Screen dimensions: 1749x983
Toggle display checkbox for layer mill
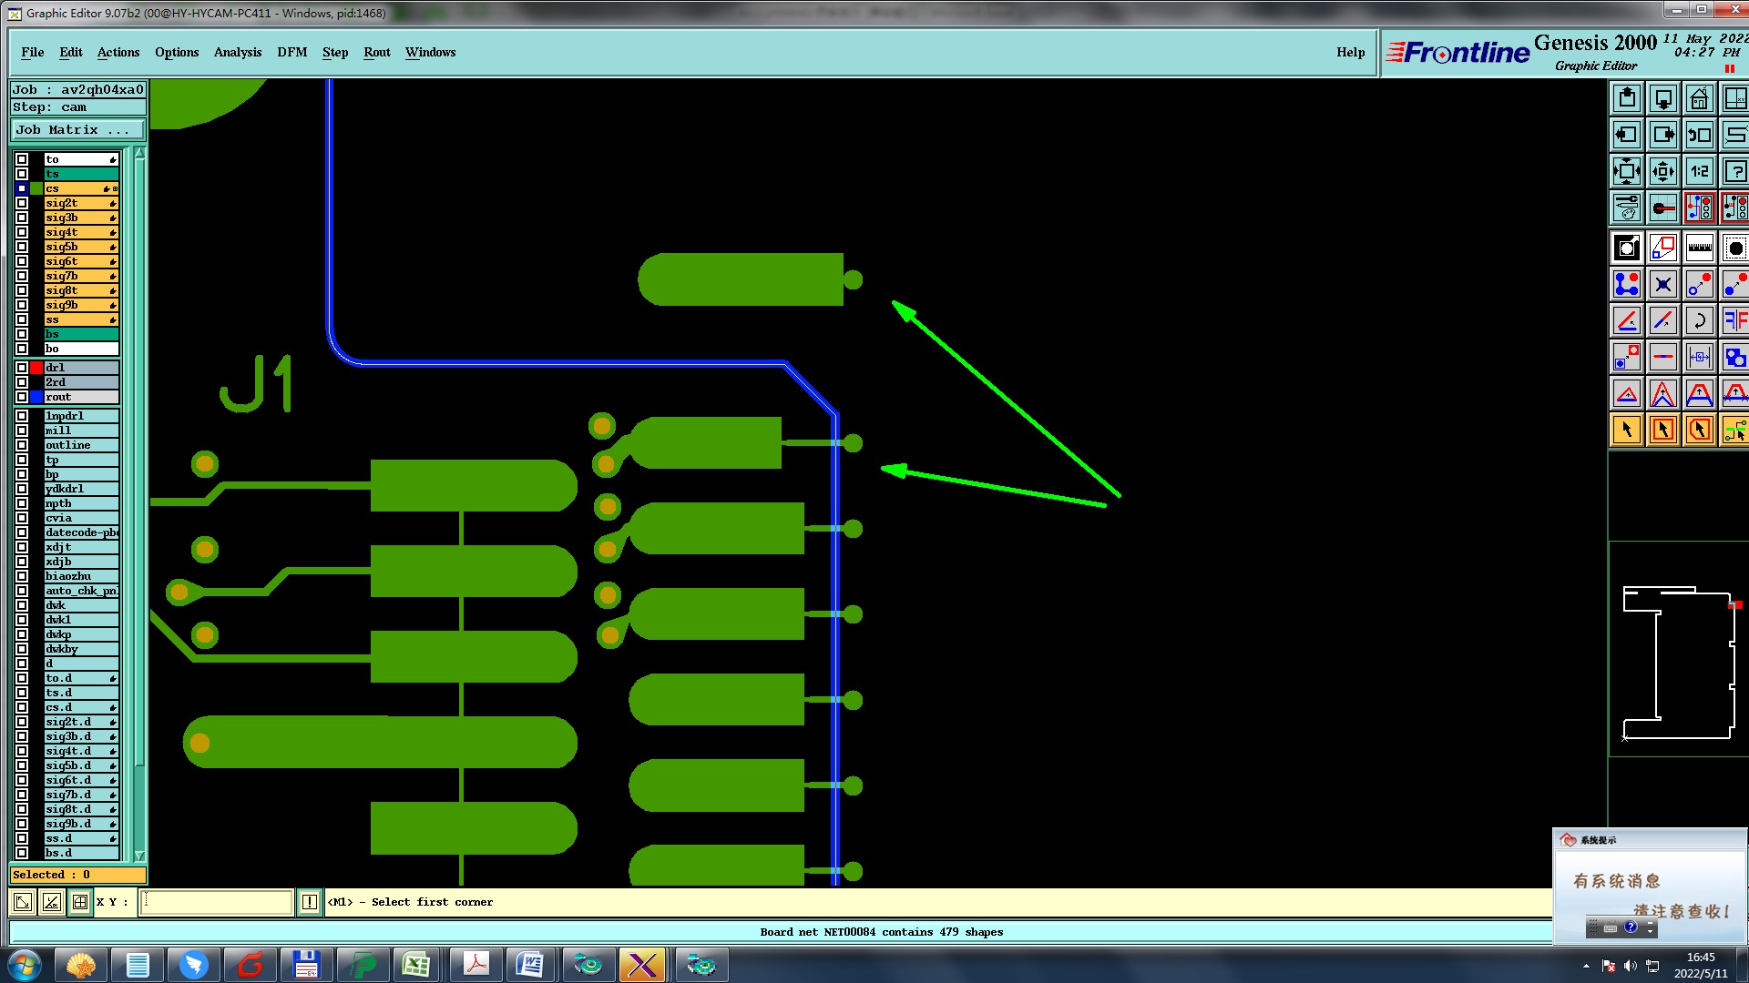click(22, 431)
